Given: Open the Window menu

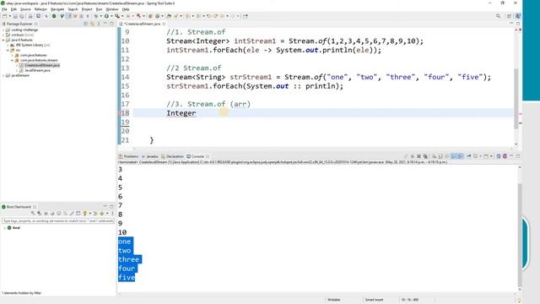Looking at the screenshot, I should click(x=112, y=9).
